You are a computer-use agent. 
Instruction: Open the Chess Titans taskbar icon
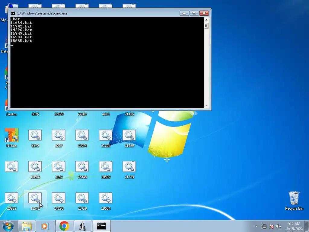point(83,226)
